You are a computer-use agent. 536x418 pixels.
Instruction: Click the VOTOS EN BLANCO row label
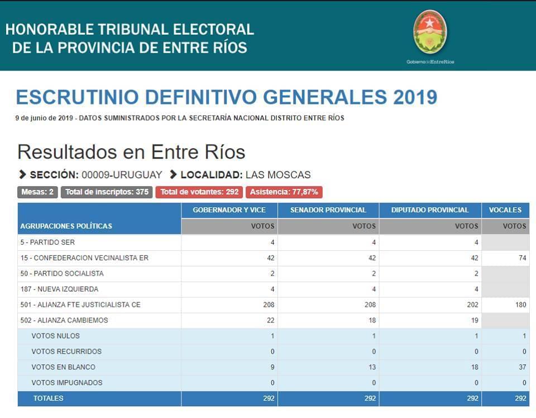coord(64,367)
